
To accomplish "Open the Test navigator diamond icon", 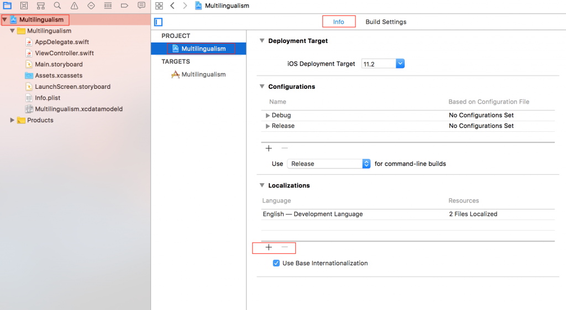I will pyautogui.click(x=91, y=6).
